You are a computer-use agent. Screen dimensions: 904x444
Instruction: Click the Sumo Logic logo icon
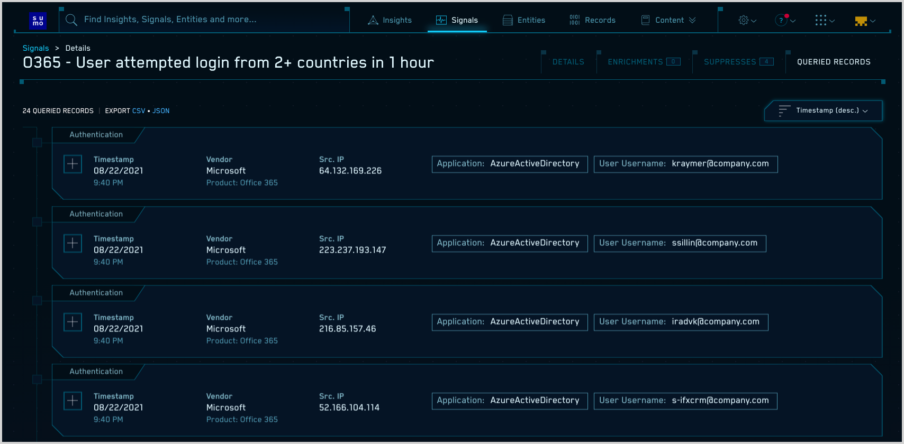pyautogui.click(x=38, y=21)
